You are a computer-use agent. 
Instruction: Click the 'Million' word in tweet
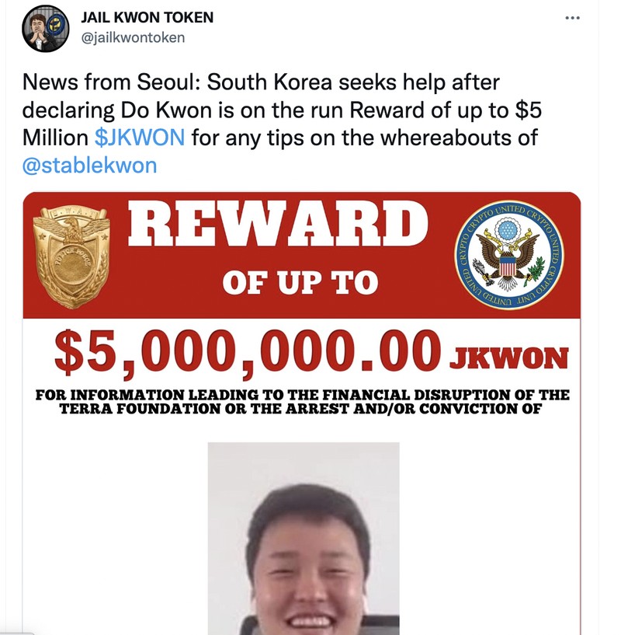[x=55, y=138]
